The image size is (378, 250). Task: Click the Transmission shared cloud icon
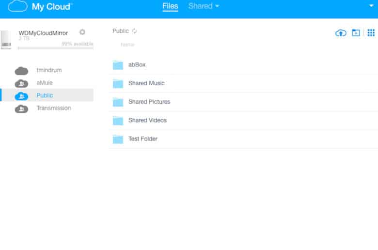21,109
